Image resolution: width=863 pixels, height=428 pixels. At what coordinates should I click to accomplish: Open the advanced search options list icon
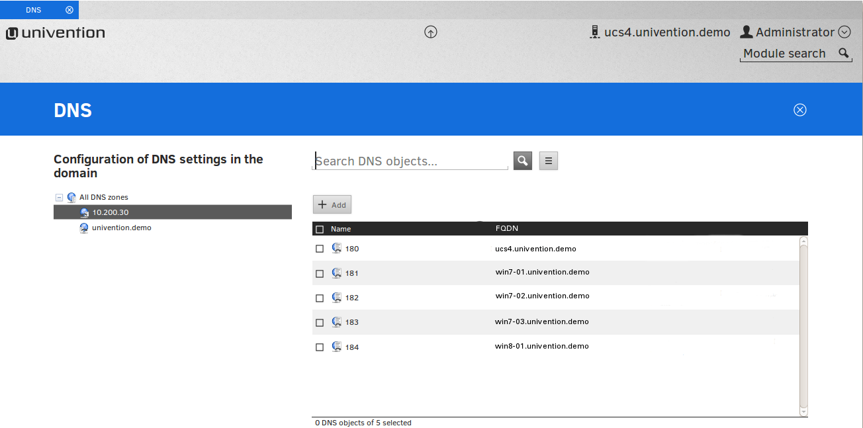[x=549, y=161]
